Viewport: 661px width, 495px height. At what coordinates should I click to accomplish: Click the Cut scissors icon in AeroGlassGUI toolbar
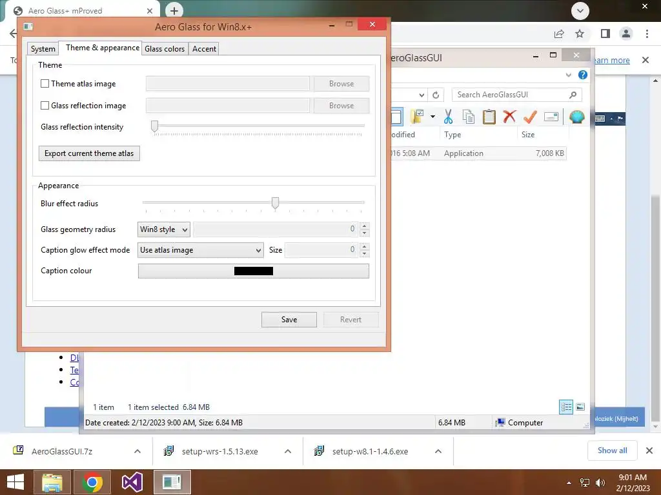(x=448, y=117)
